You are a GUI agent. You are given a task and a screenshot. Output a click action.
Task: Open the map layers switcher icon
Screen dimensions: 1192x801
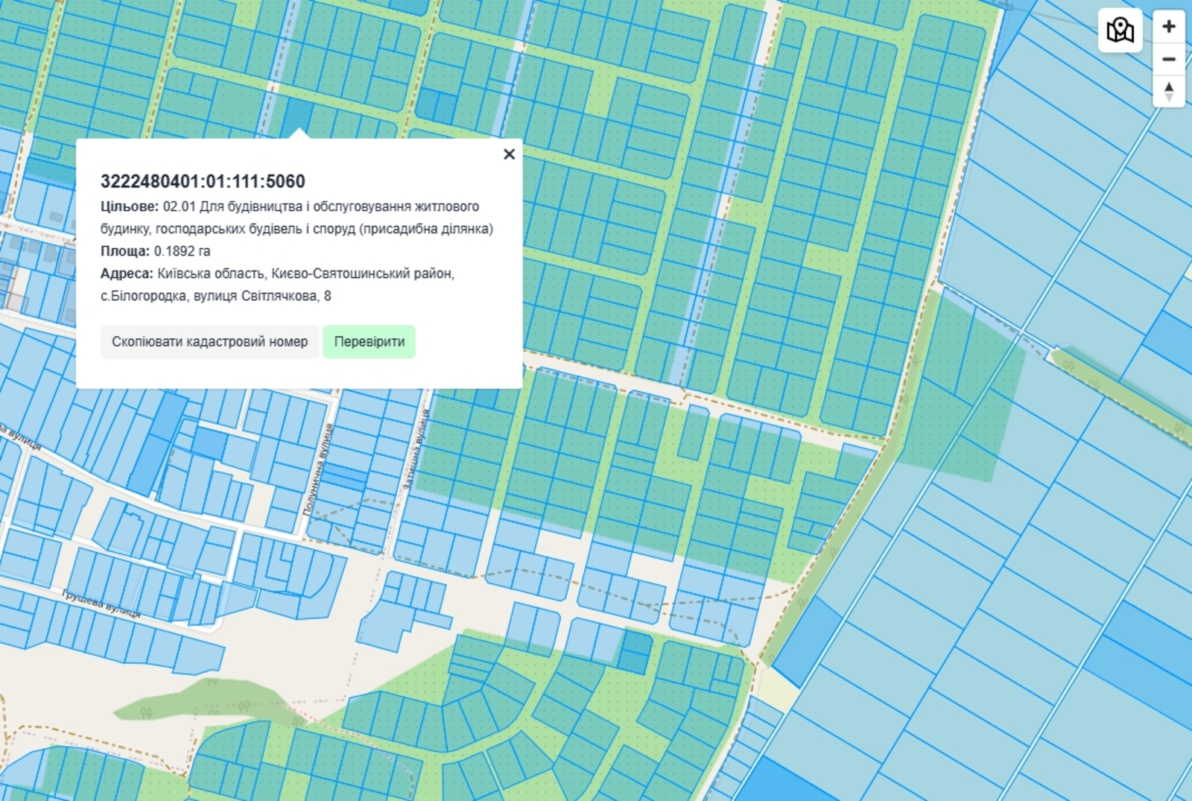point(1120,31)
